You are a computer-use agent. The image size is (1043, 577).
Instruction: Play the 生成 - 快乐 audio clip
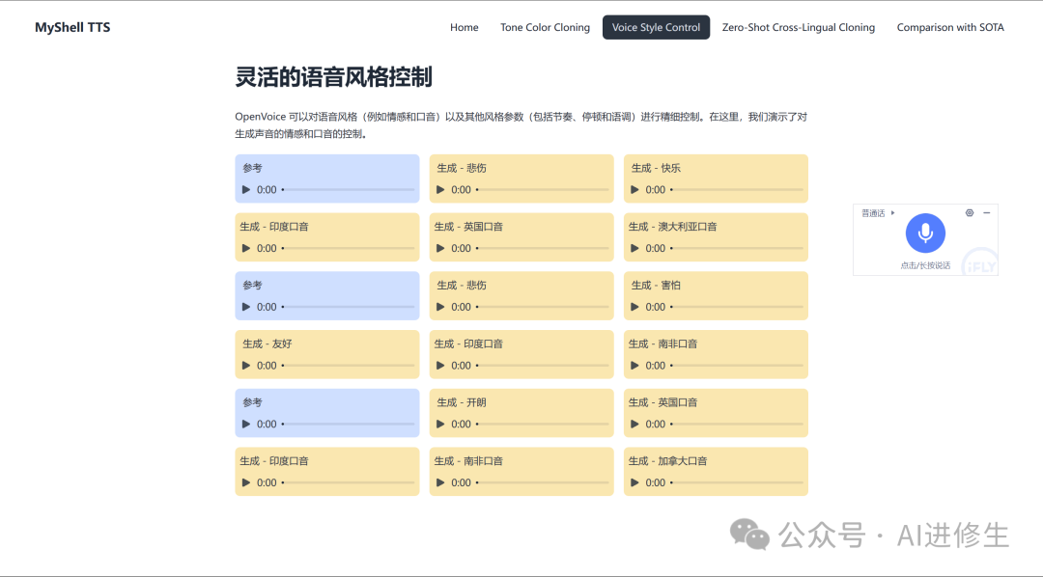tap(635, 190)
